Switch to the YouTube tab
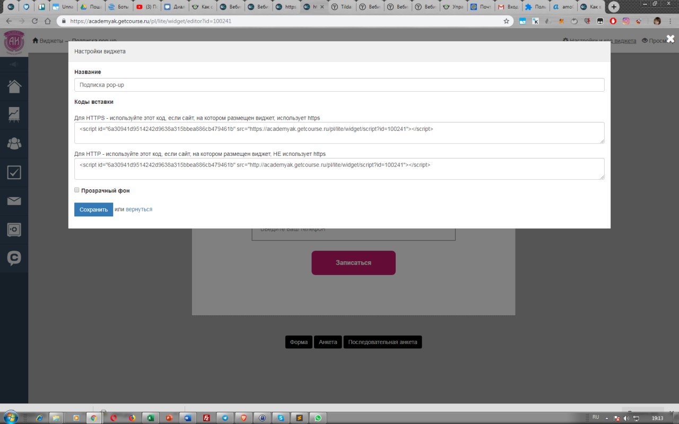This screenshot has width=679, height=424. click(x=145, y=7)
